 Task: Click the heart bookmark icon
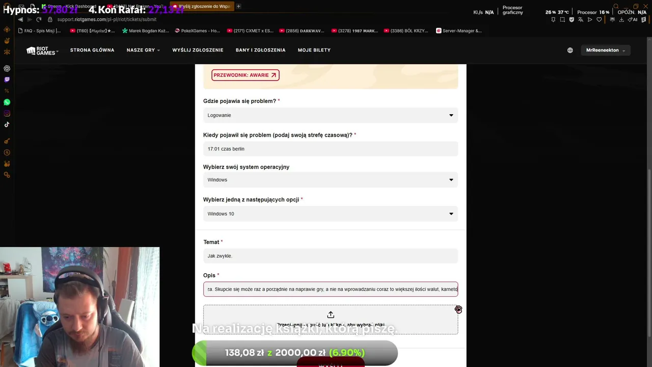pos(599,19)
